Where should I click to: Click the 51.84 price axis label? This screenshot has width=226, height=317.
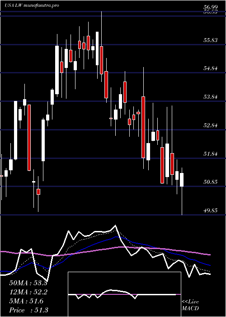tap(211, 154)
